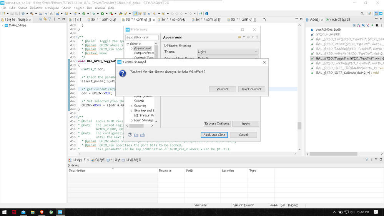Expand the Appearance preferences node

[132, 48]
